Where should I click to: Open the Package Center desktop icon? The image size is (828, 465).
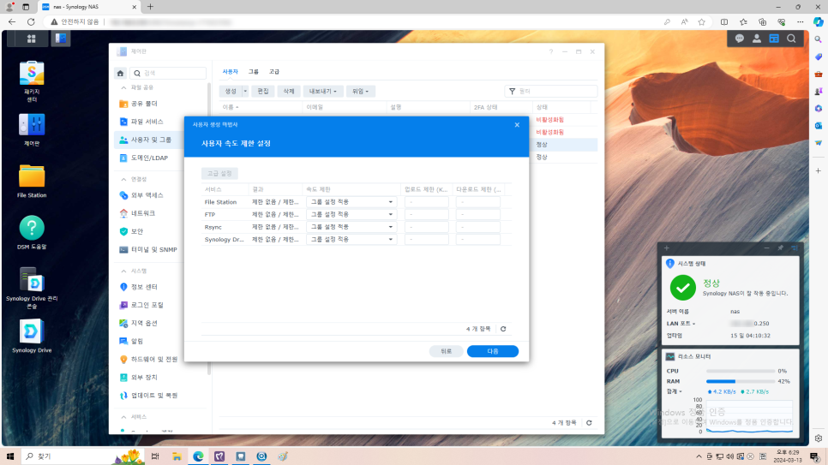point(32,81)
